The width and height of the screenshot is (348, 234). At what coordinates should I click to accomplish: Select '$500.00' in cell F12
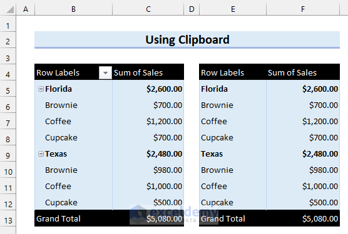coord(303,202)
